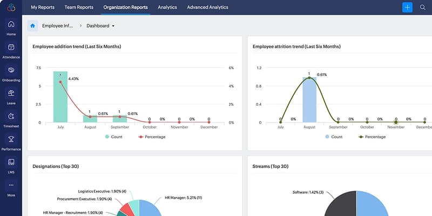Click the highlighted November point in attrition trend
The height and width of the screenshot is (216, 432).
396,122
